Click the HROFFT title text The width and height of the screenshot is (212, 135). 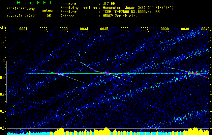tap(34, 3)
